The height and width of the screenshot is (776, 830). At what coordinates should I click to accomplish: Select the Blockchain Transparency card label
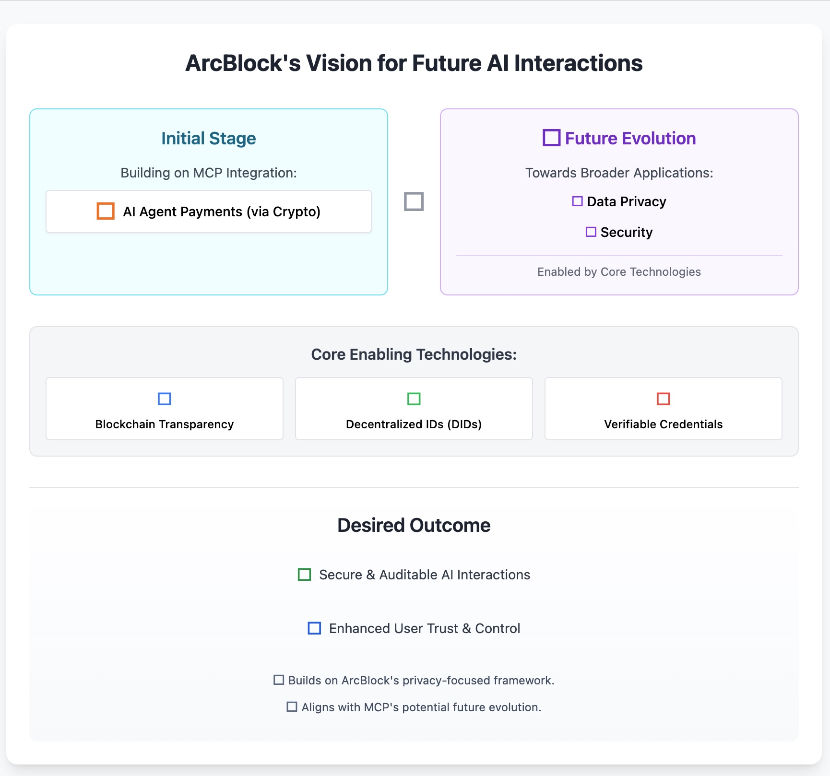point(165,424)
